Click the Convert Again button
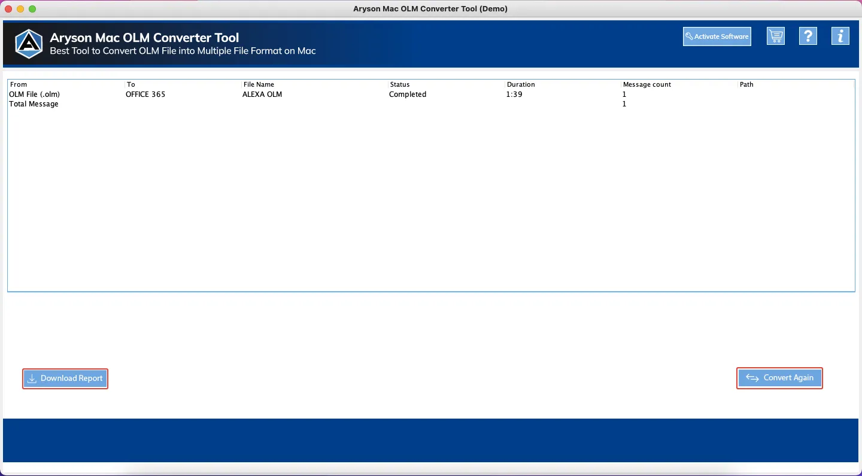Image resolution: width=862 pixels, height=476 pixels. click(x=779, y=378)
